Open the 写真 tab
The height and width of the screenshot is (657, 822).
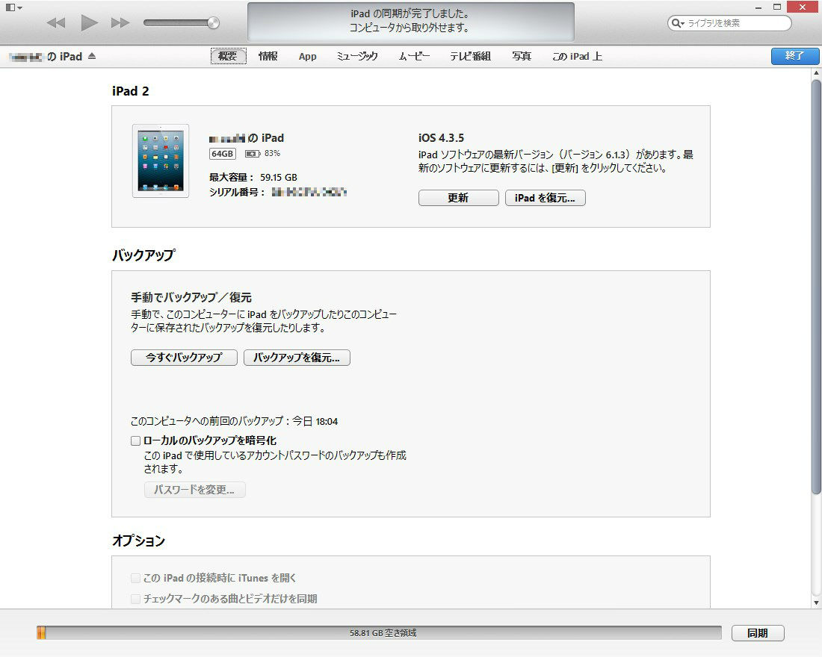click(x=522, y=57)
